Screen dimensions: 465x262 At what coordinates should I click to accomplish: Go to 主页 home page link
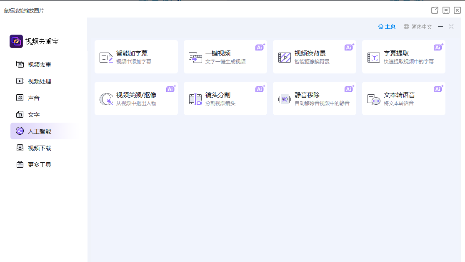pos(387,27)
